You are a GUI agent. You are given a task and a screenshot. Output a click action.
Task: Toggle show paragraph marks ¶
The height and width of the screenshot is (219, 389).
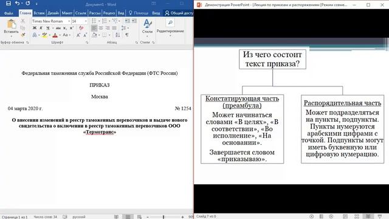point(127,35)
